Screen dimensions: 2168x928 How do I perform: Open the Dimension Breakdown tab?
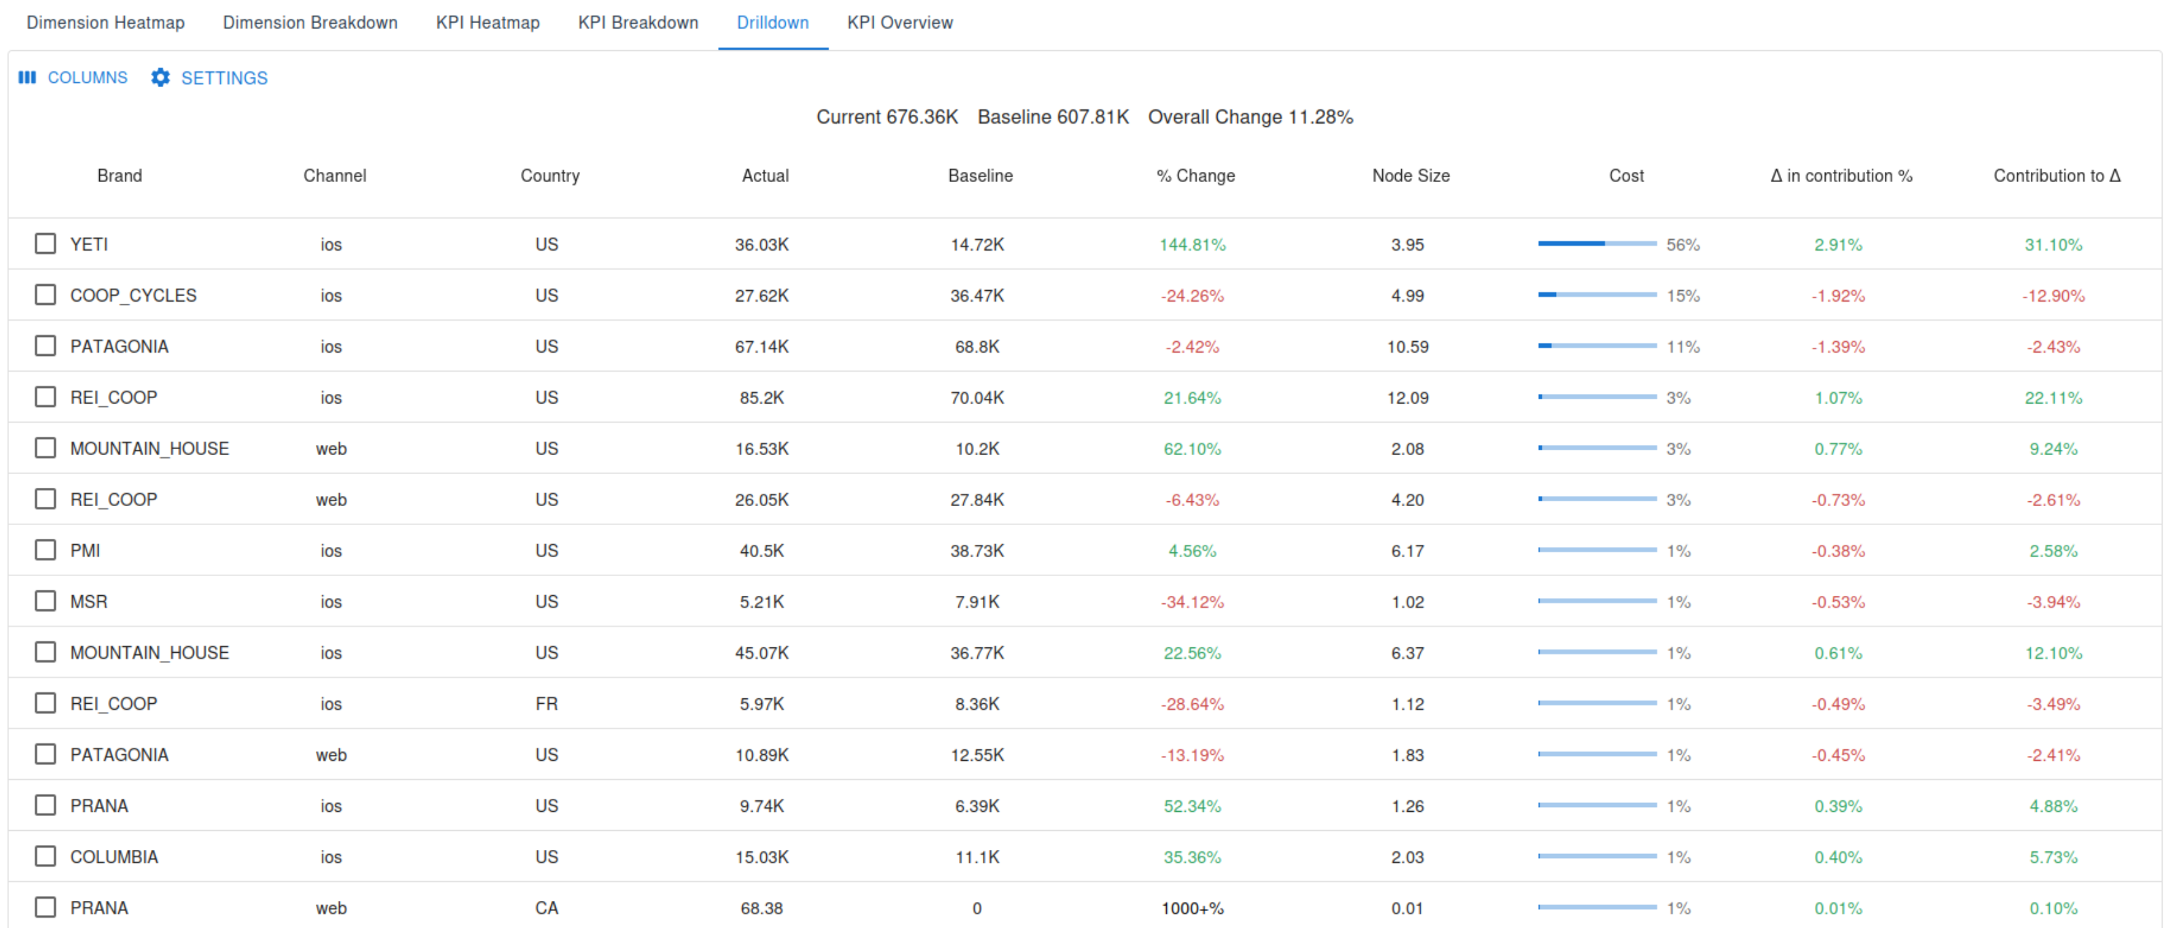click(x=310, y=22)
